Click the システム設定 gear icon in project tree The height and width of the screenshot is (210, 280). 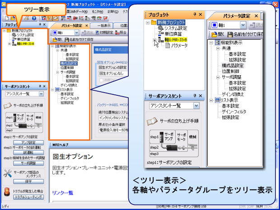[x=15, y=34]
